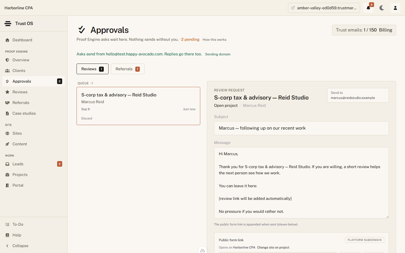Click the Overview shield icon
This screenshot has width=405, height=253.
[7, 60]
